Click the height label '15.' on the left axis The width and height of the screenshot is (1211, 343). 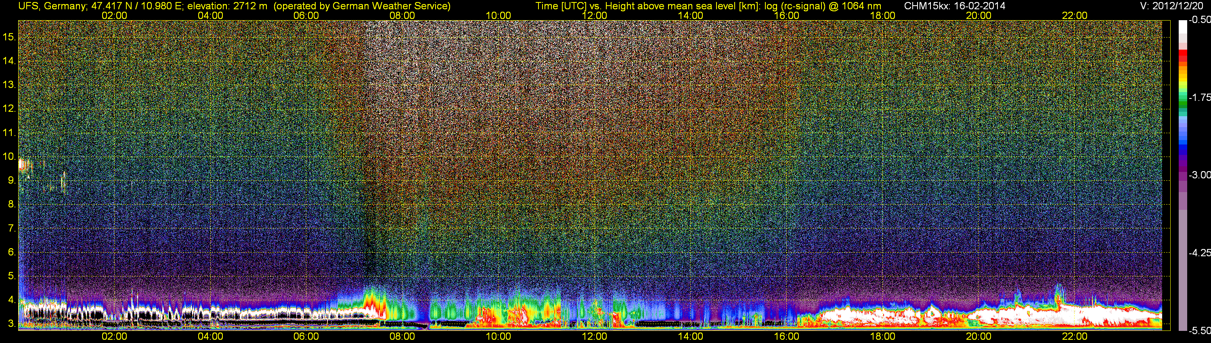pyautogui.click(x=9, y=37)
